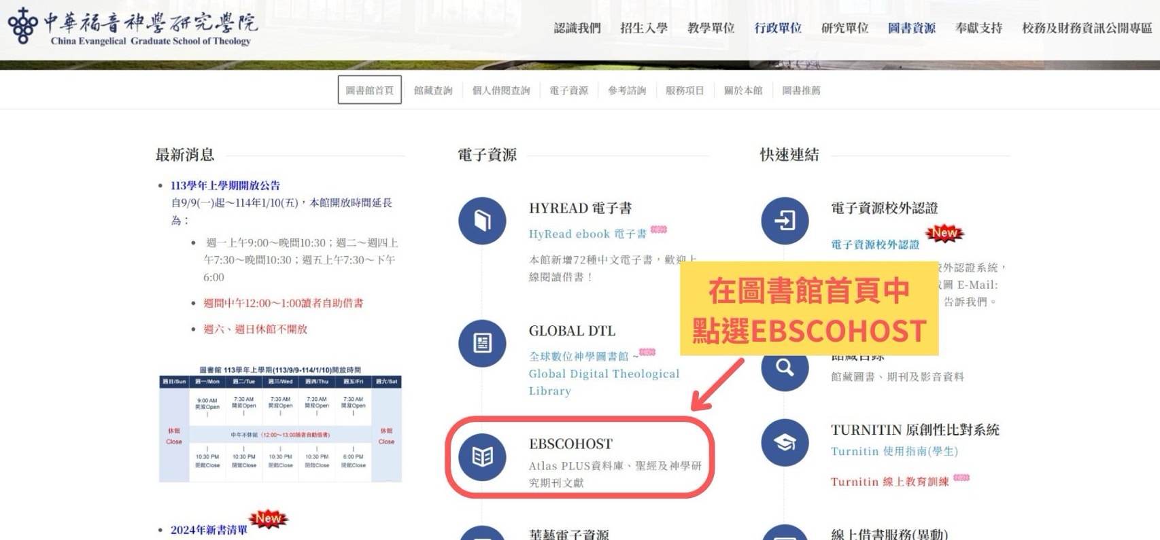Click the GLOBAL DTL heading
The width and height of the screenshot is (1160, 540).
(572, 331)
